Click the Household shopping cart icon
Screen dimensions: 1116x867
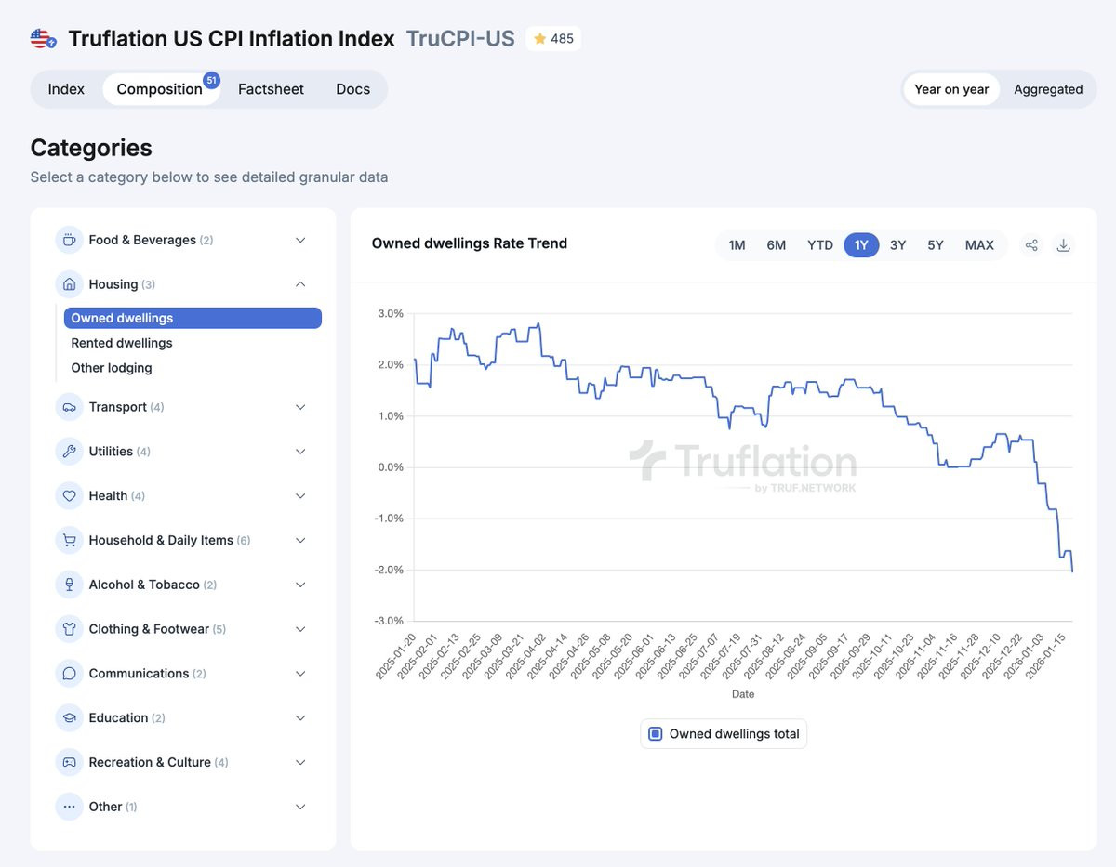click(x=69, y=540)
